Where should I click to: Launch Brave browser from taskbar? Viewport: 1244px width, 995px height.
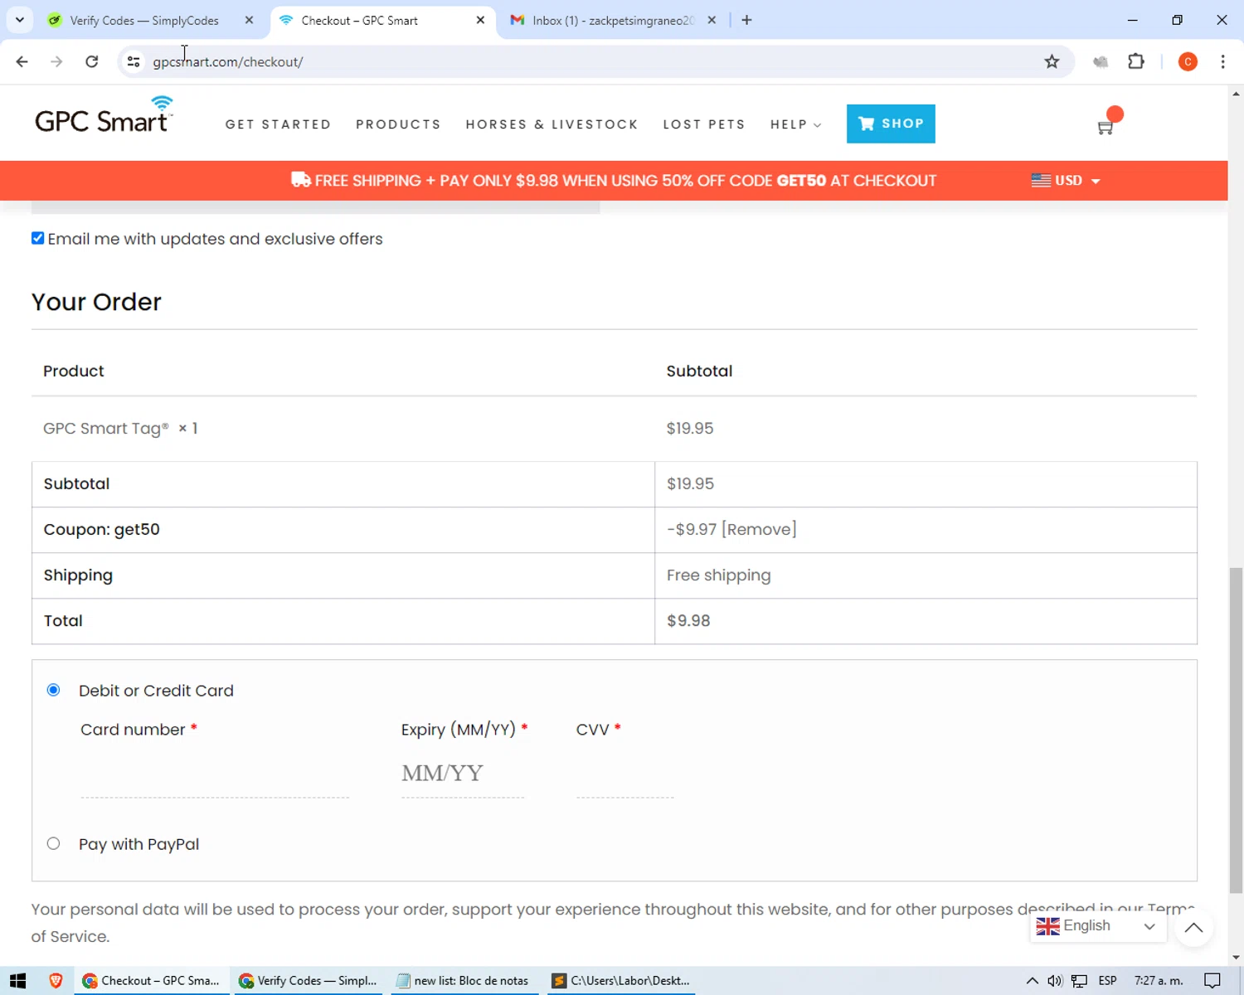click(56, 981)
